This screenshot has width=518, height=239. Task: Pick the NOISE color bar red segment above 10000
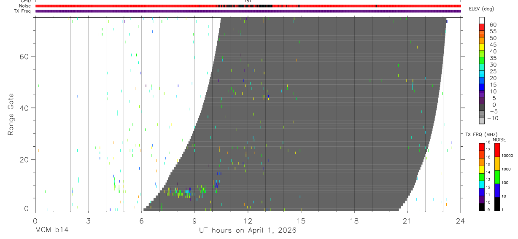(x=497, y=150)
